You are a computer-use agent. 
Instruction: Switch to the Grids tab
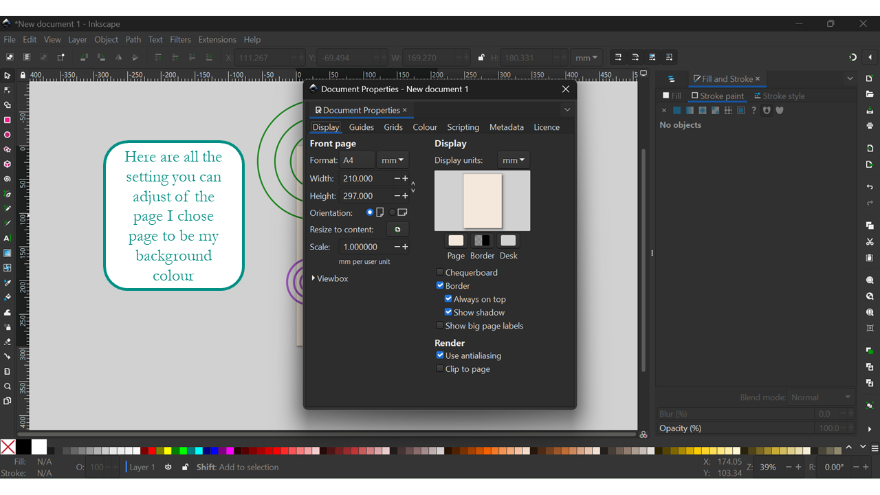pyautogui.click(x=393, y=127)
